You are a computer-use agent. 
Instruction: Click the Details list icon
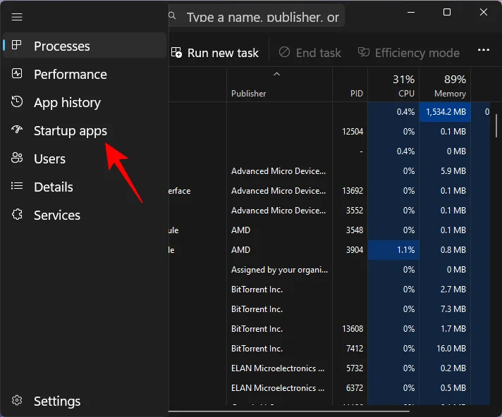point(17,186)
